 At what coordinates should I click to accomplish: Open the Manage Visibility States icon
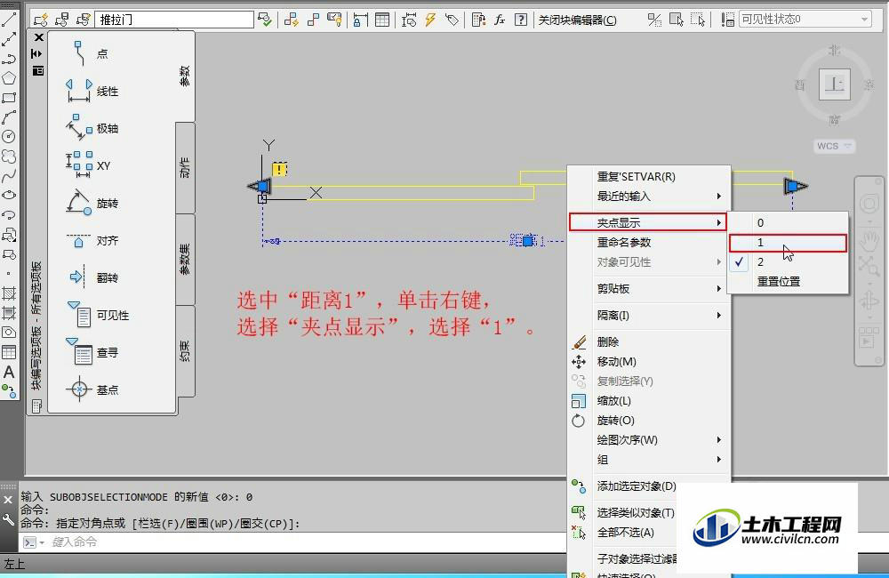pos(728,20)
